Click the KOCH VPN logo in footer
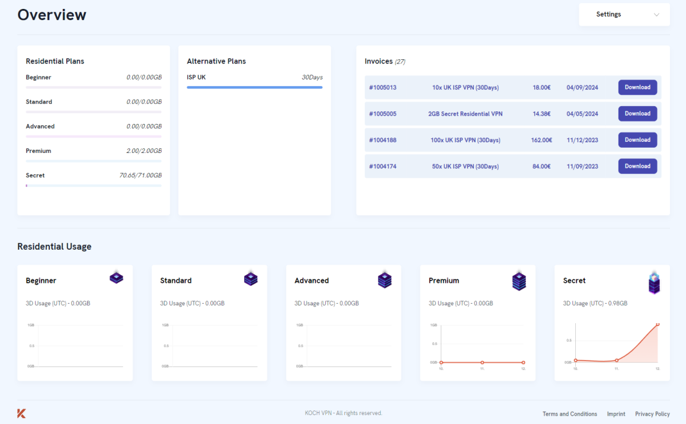This screenshot has height=424, width=686. (21, 413)
